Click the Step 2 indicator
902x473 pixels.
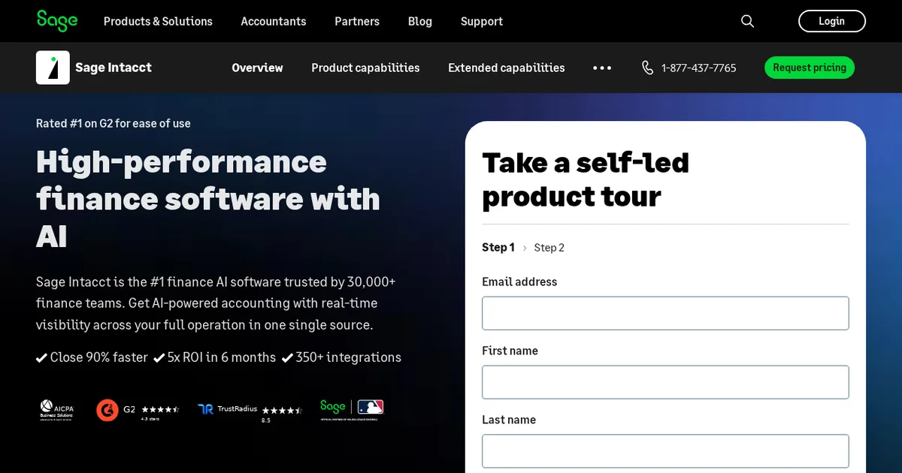pos(549,248)
